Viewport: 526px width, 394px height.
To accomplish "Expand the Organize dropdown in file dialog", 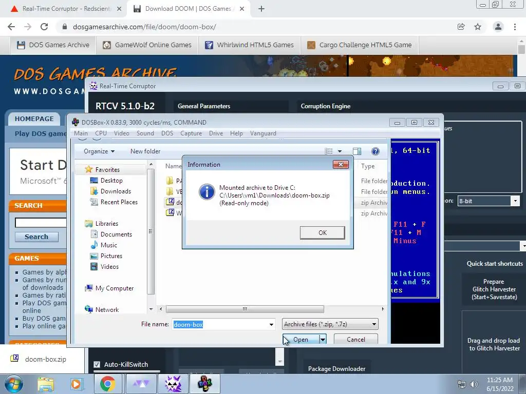I will coord(99,151).
